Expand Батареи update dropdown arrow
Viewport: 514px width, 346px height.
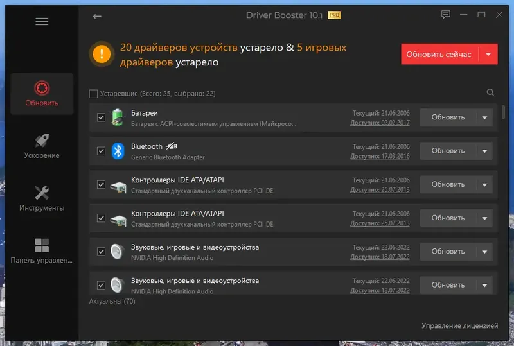[484, 117]
